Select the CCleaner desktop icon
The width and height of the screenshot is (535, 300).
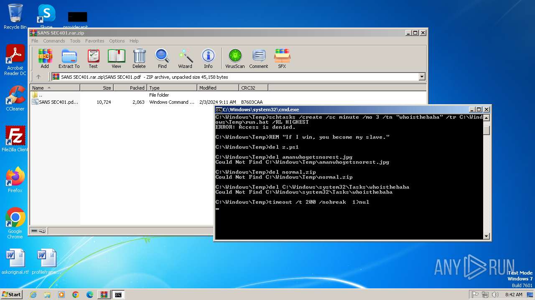pyautogui.click(x=15, y=98)
